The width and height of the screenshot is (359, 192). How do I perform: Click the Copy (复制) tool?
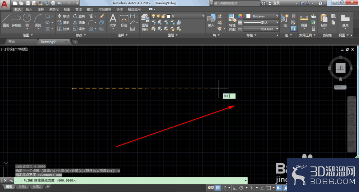[64, 23]
